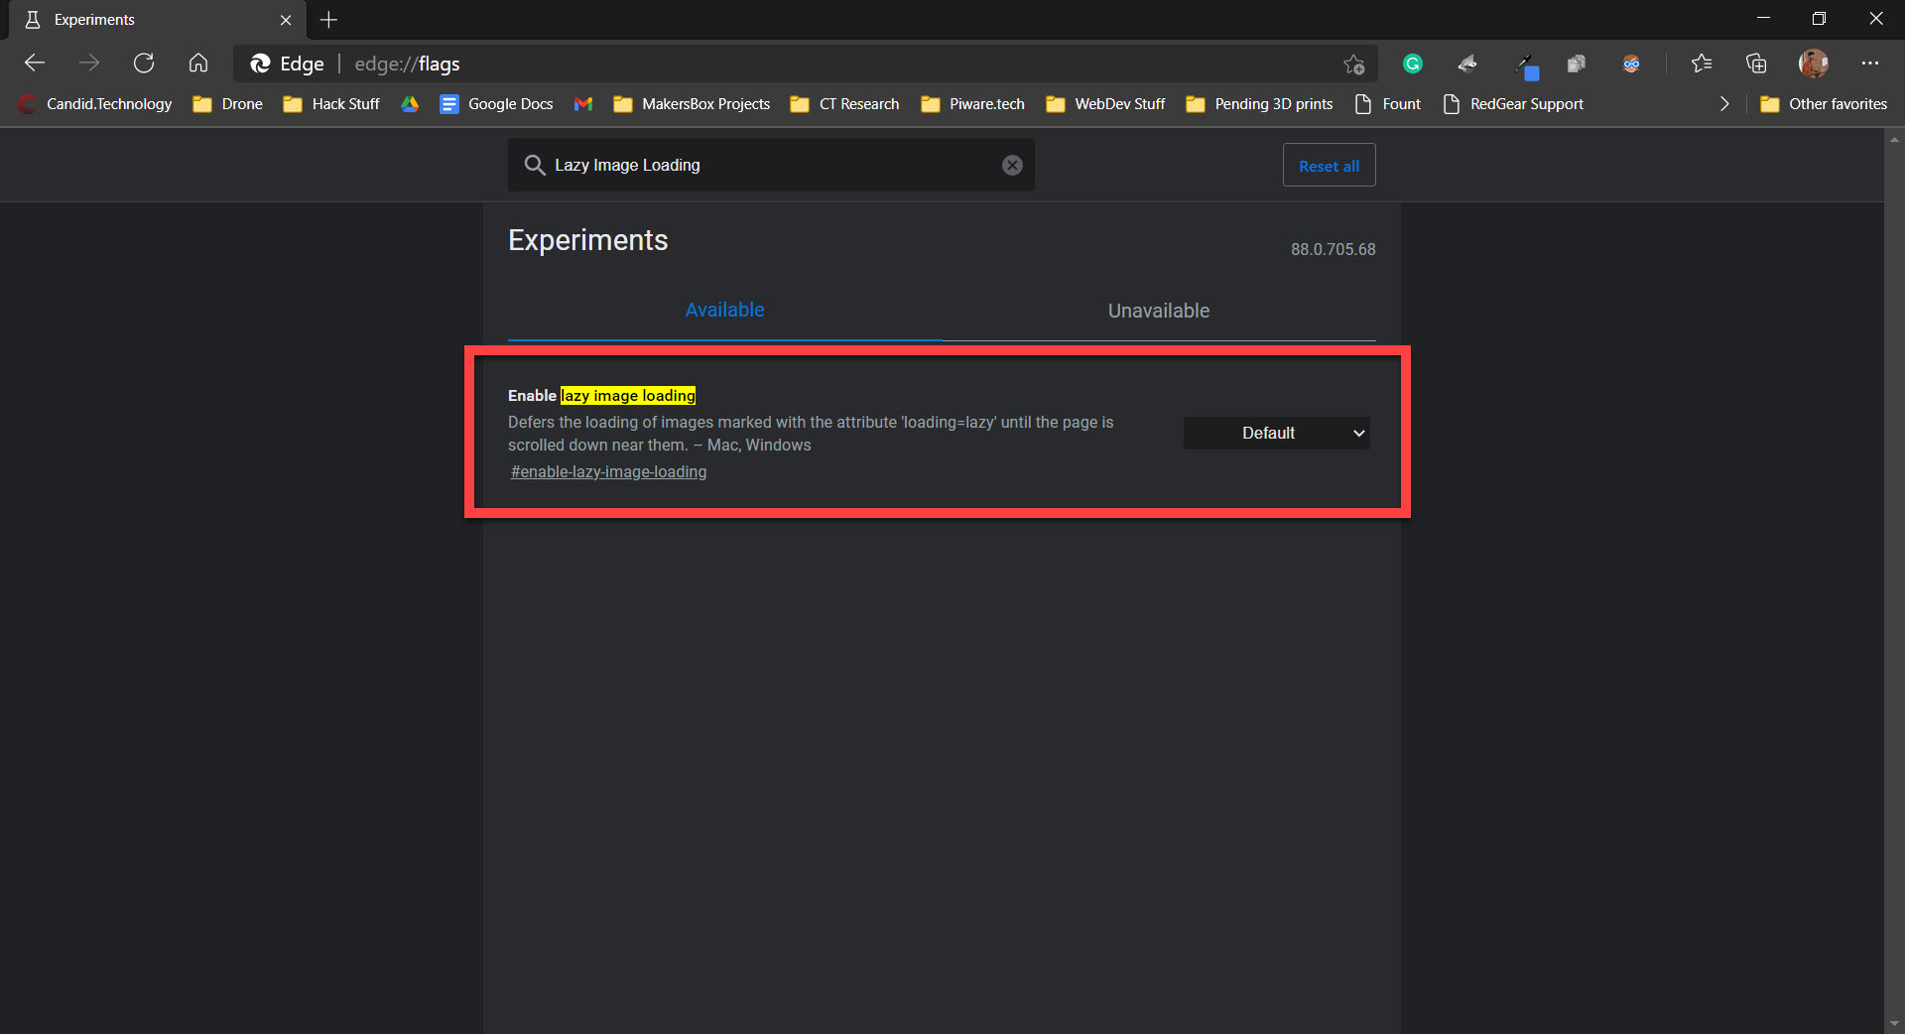
Task: Click the Reset all button
Action: [x=1330, y=166]
